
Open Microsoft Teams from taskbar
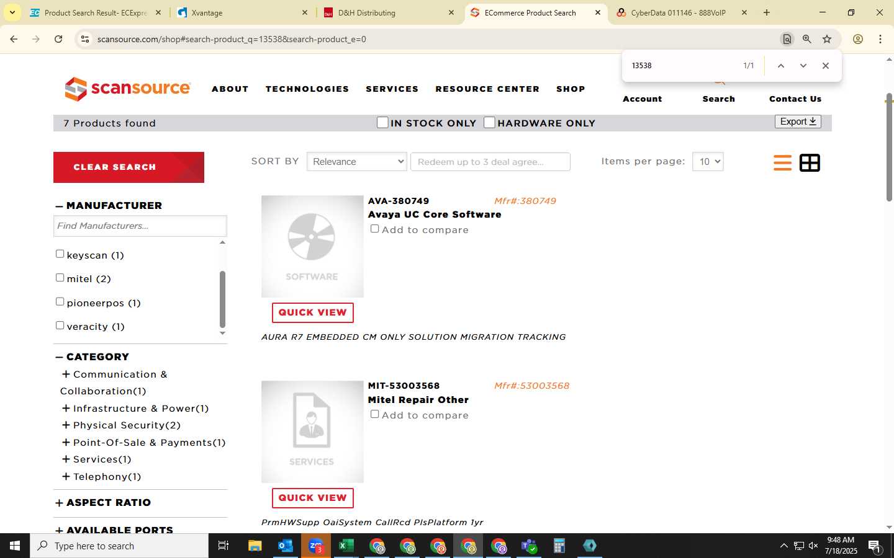[x=529, y=546]
